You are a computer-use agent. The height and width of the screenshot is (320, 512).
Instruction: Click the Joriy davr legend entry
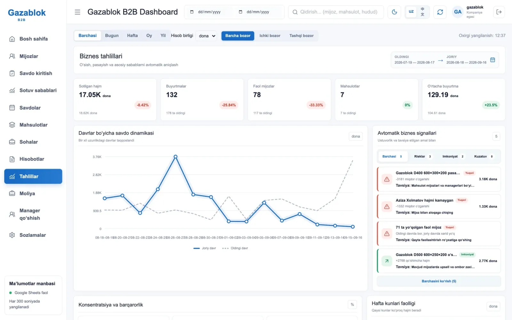[x=205, y=248]
